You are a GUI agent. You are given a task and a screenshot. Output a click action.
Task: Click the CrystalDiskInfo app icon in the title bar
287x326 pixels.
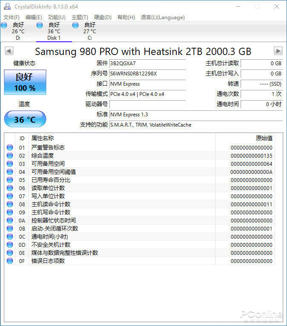[7, 7]
